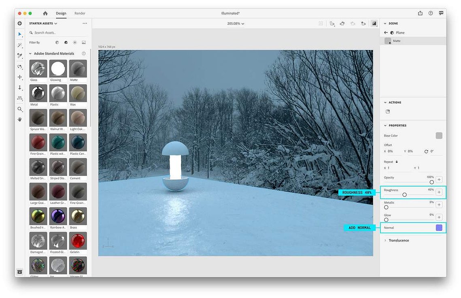Click the camera bookmarks toolbar icon
This screenshot has height=298, width=461.
(363, 23)
